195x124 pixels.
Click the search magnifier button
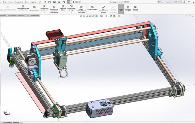click(184, 2)
